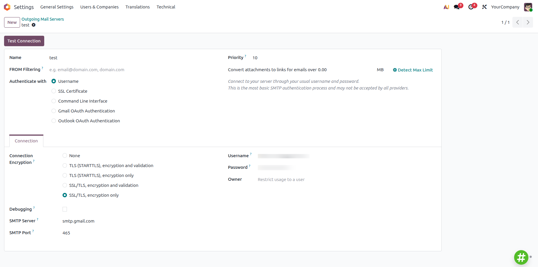Viewport: 538px width, 267px height.
Task: Click the Password help question mark
Action: coord(250,166)
